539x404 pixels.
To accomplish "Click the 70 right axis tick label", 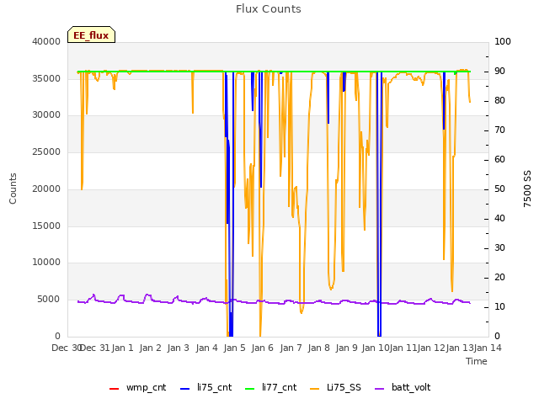I will 499,130.
